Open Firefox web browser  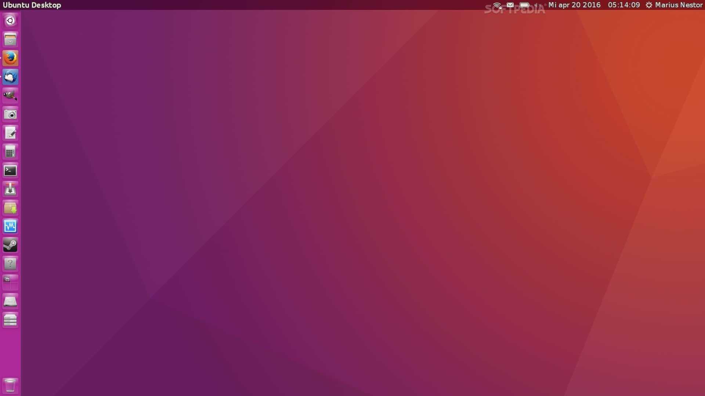[10, 58]
